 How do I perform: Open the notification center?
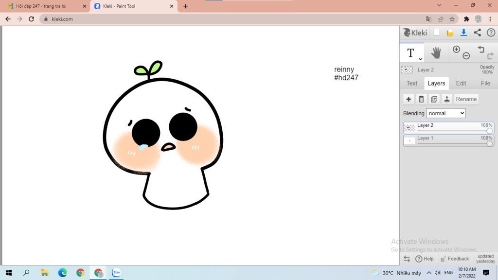pos(486,273)
